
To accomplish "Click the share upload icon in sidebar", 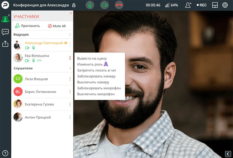I will click(x=5, y=44).
